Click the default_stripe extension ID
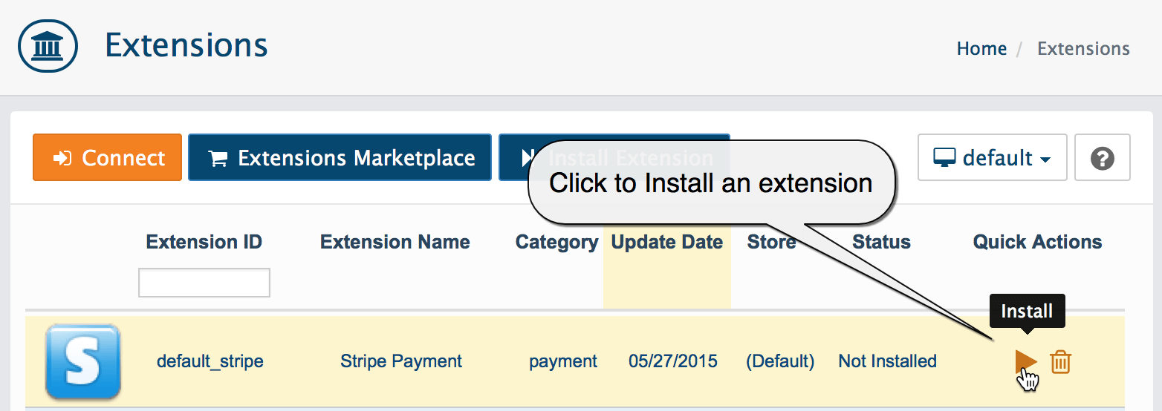The height and width of the screenshot is (411, 1162). 210,361
